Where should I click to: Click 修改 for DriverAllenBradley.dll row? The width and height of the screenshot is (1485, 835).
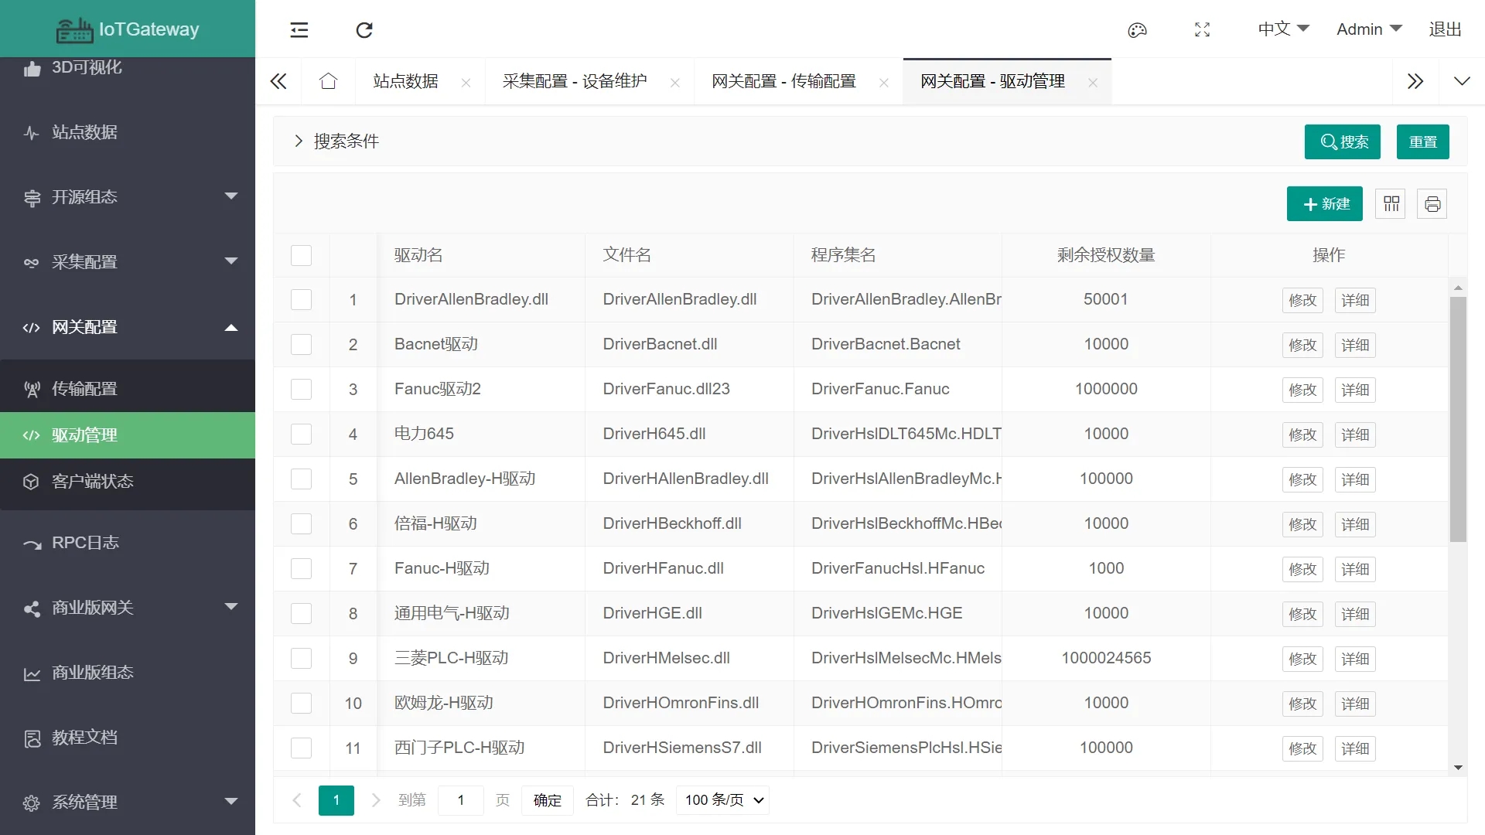[x=1302, y=300]
